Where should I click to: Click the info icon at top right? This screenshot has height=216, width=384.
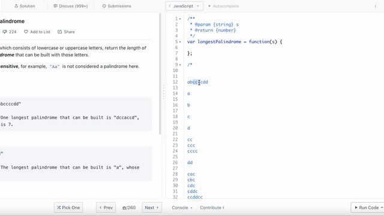[x=375, y=6]
